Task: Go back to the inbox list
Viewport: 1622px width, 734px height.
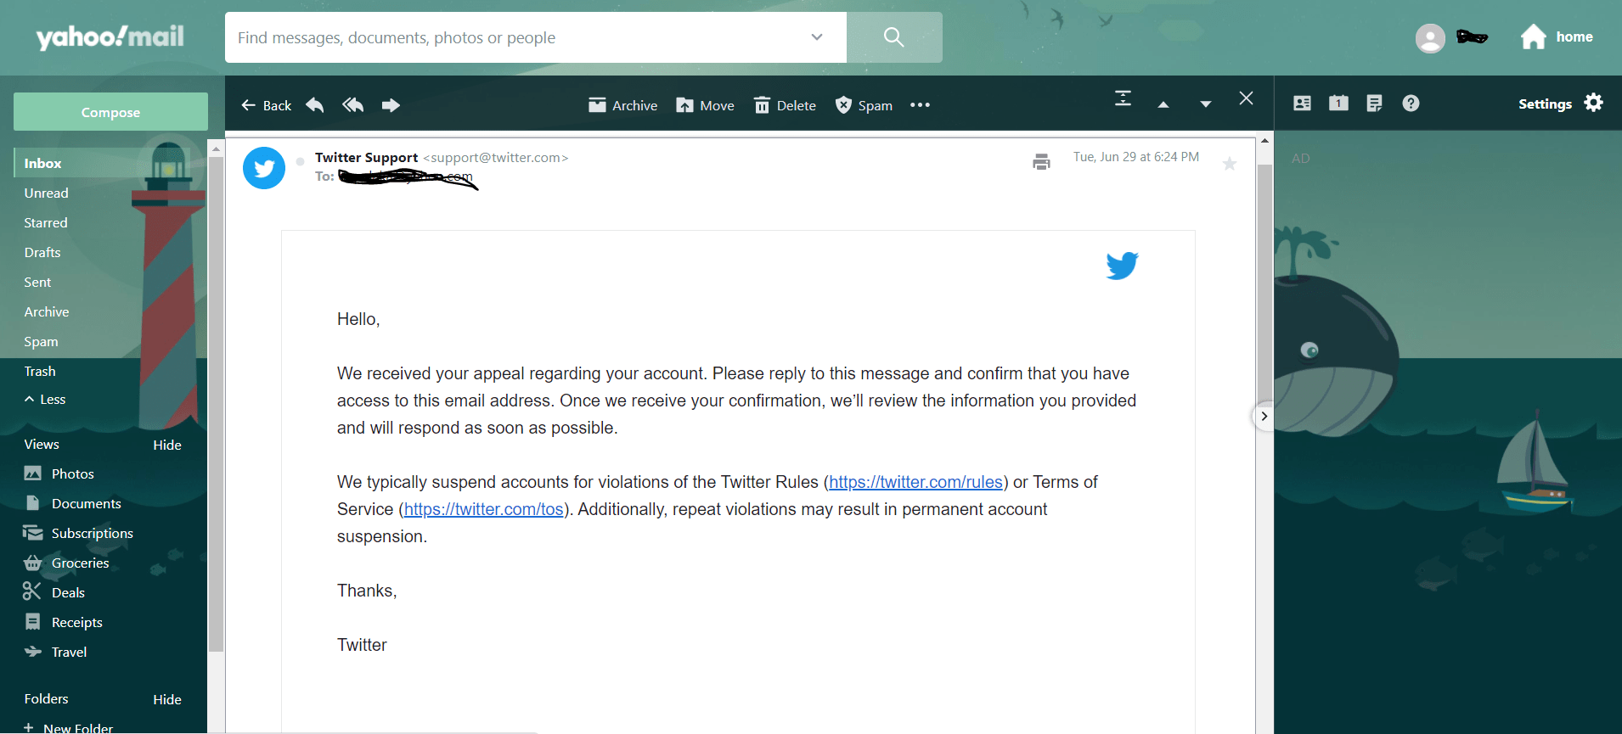Action: 266,105
